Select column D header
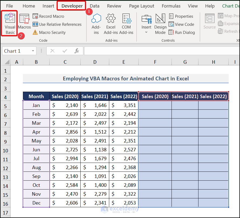This screenshot has height=218, width=240. click(x=95, y=62)
